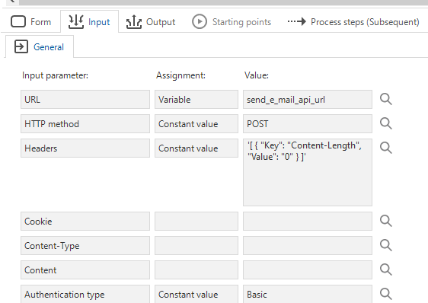This screenshot has height=303, width=428.
Task: Click the Constant value assignment for Authentication type
Action: tap(196, 294)
